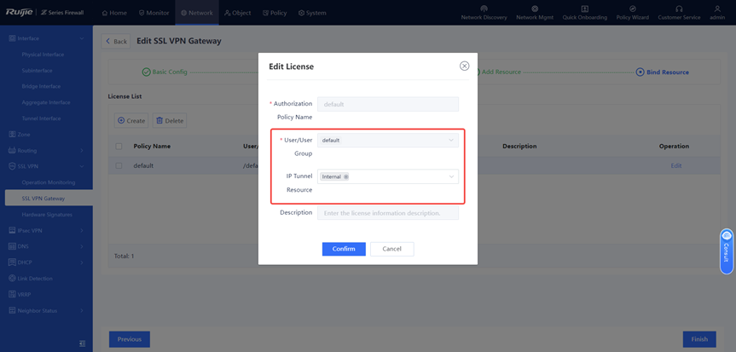Open the Policy top menu
736x352 pixels.
click(275, 13)
